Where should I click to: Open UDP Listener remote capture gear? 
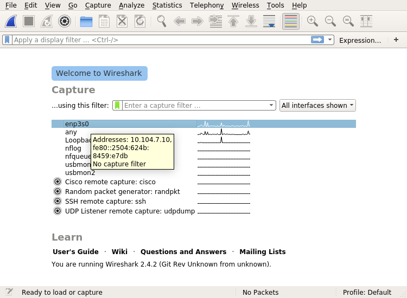click(58, 211)
